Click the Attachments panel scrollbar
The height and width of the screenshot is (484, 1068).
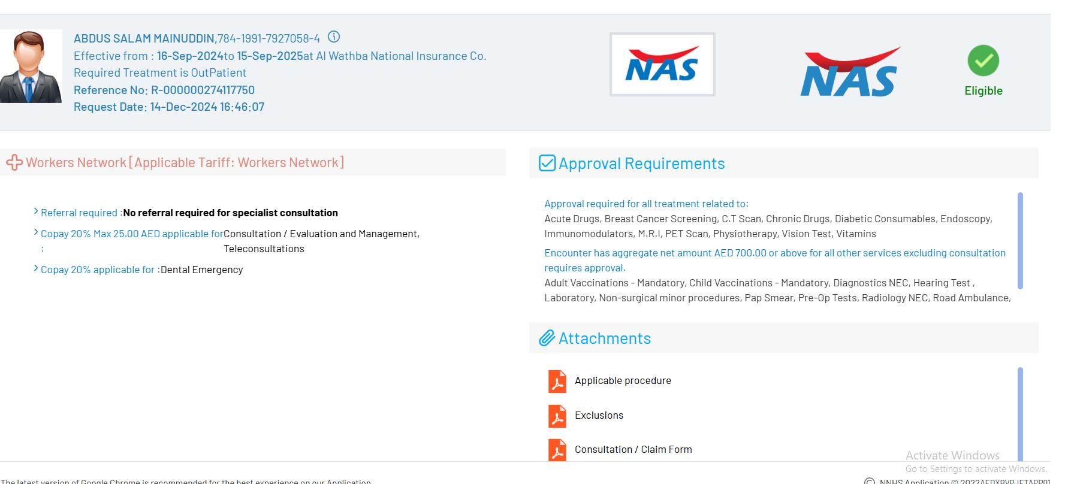[x=1020, y=414]
